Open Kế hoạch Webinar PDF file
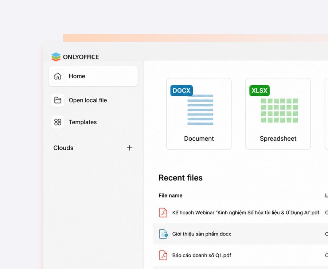This screenshot has height=269, width=328. (246, 213)
